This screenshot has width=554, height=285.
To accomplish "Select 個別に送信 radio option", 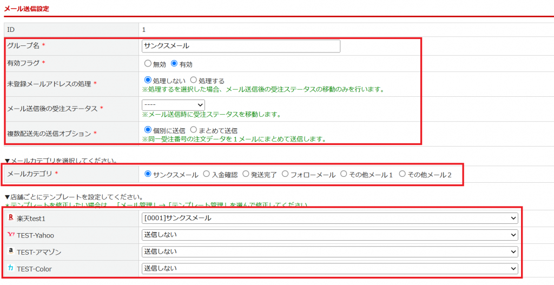I will tap(148, 130).
